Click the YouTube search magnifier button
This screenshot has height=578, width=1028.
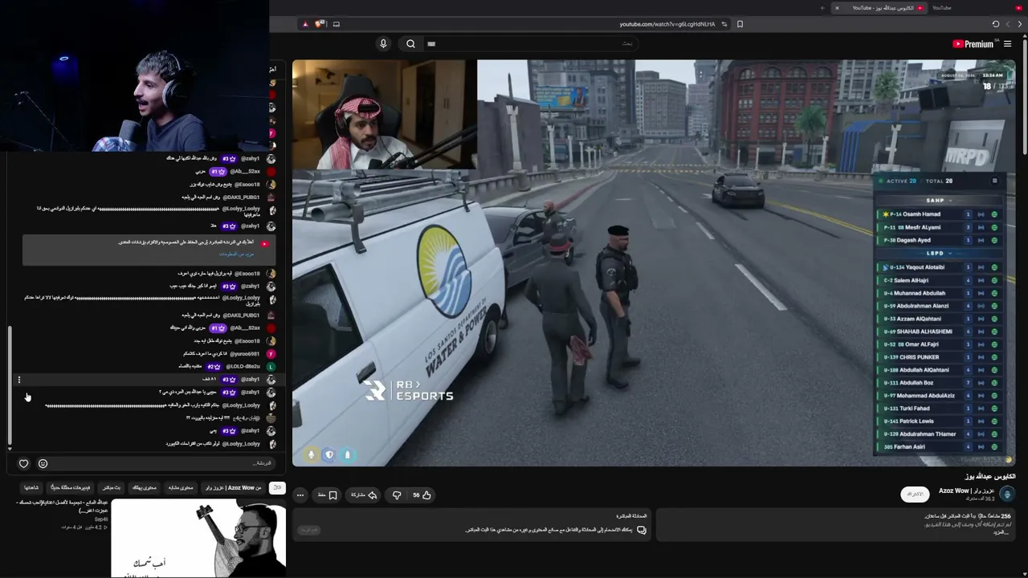pyautogui.click(x=410, y=44)
